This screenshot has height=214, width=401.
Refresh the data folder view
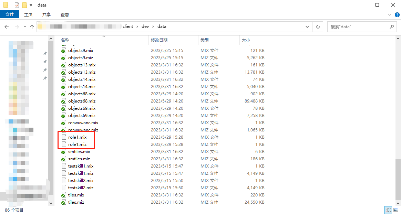pos(318,26)
